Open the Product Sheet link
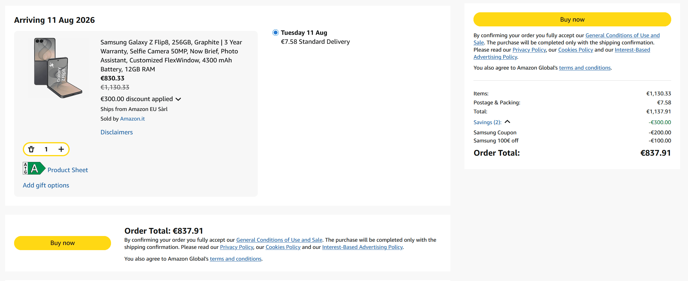Viewport: 688px width, 281px height. point(68,170)
